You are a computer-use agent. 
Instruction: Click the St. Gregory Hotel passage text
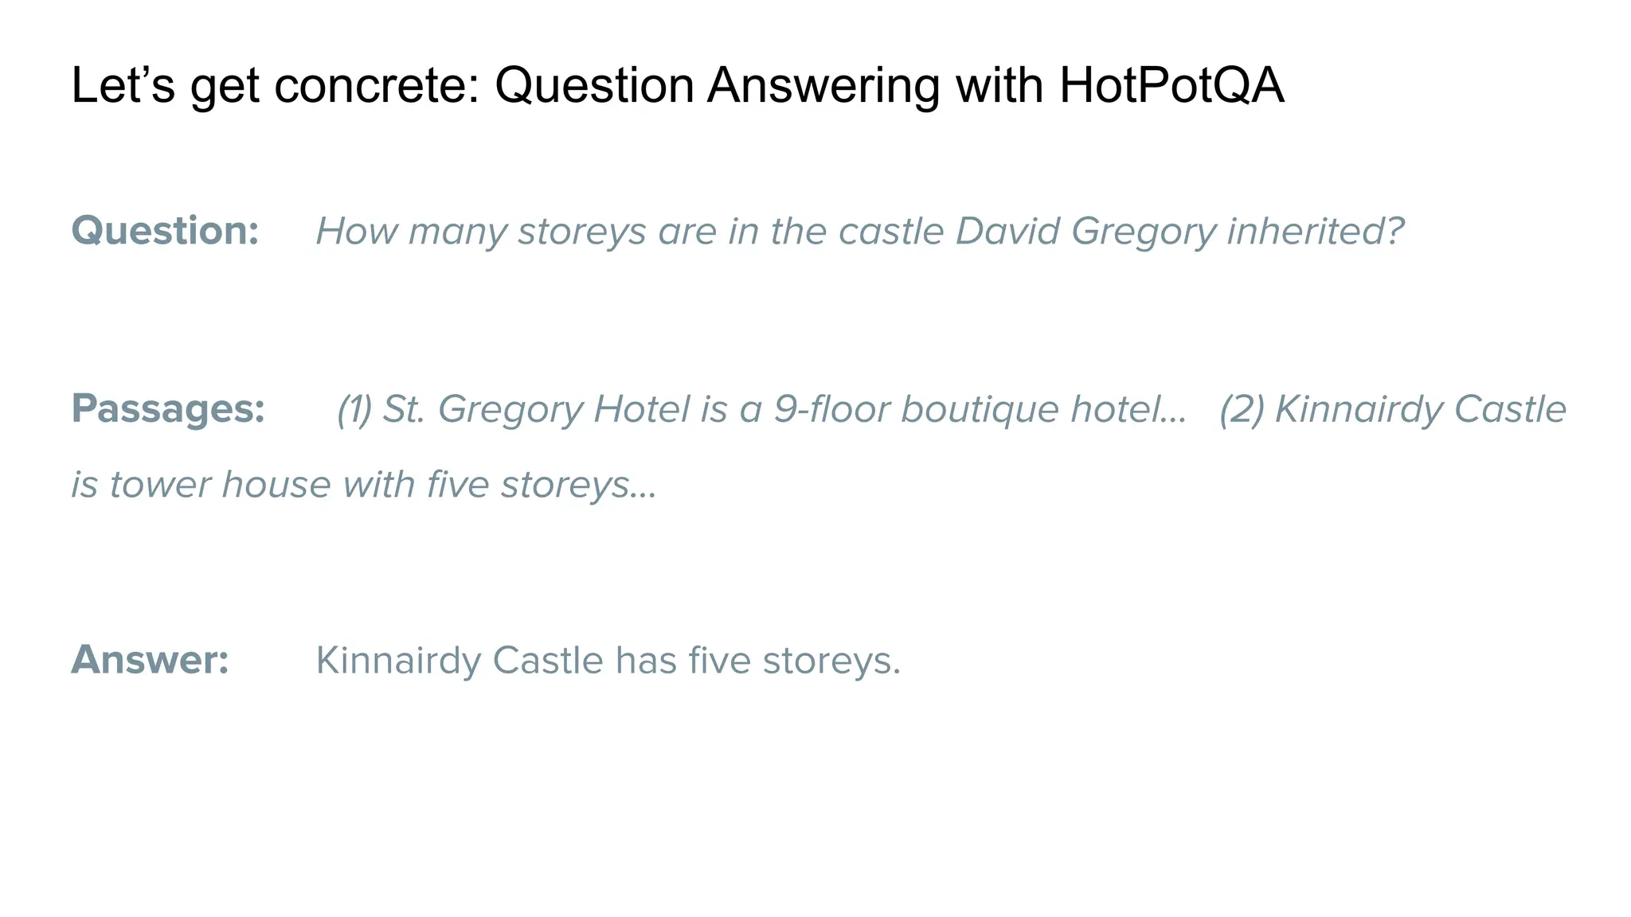[761, 411]
